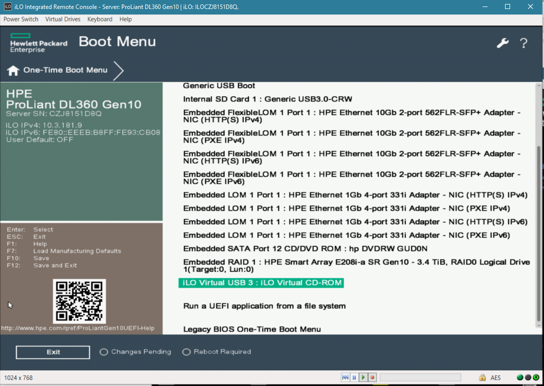Toggle the Reboot Required indicator
Viewport: 544px width, 386px height.
[x=187, y=352]
